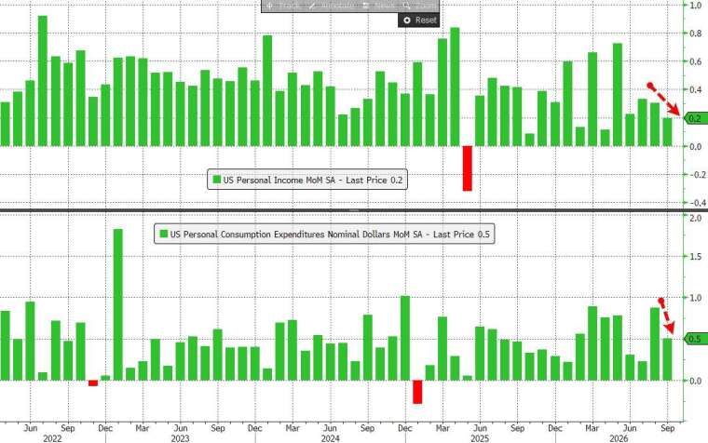Select the Track crosshair tool in chart toolbar
Screen dimensions: 708x443
[282, 6]
